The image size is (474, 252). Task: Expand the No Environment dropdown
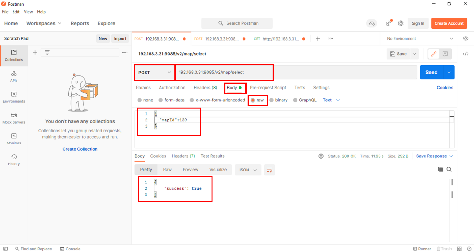[x=420, y=39]
